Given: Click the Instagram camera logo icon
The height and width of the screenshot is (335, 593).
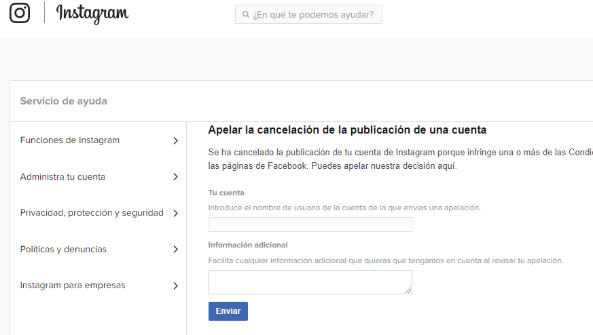Looking at the screenshot, I should click(20, 13).
